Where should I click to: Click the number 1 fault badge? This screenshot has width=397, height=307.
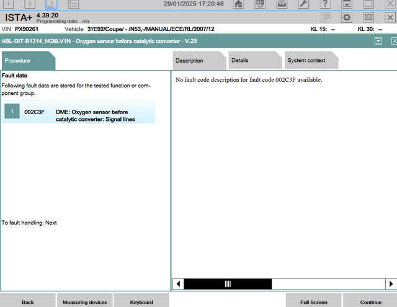(12, 111)
